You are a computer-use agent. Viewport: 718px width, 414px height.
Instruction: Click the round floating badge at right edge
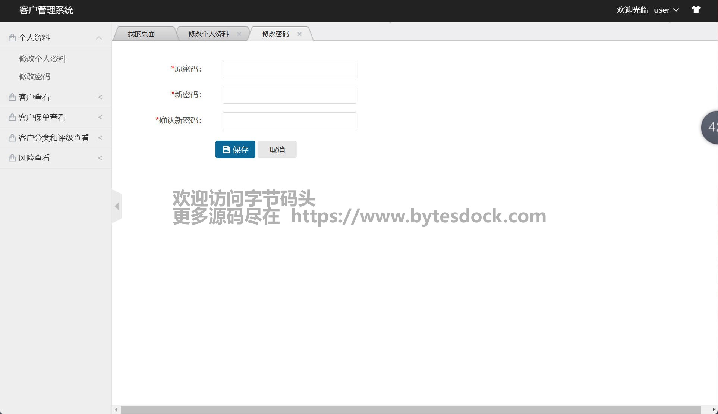711,127
